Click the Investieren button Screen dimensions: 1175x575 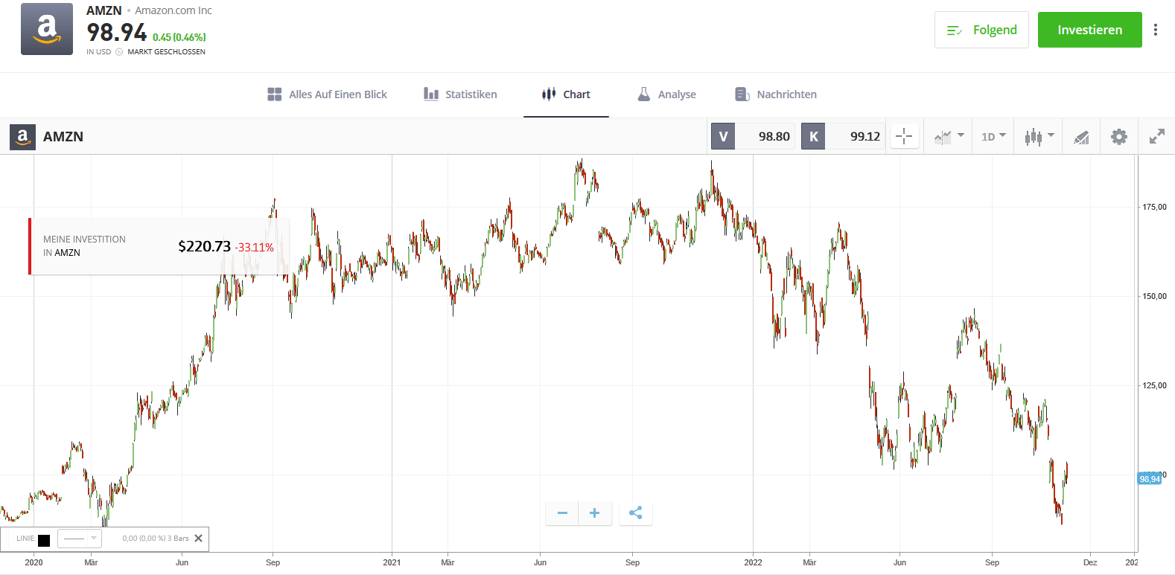tap(1089, 30)
